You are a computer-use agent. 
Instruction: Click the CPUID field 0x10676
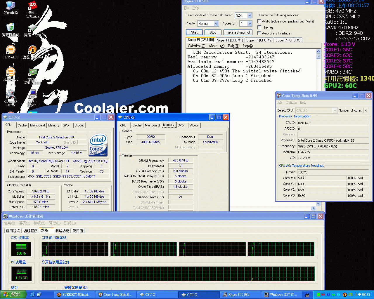[333, 123]
